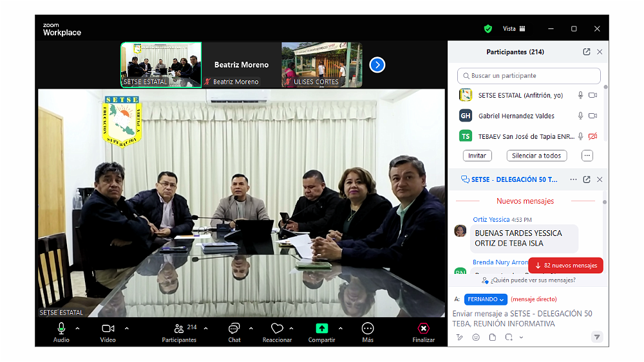This screenshot has height=362, width=644.
Task: Click the Participantes icon in the toolbar
Action: point(179,329)
